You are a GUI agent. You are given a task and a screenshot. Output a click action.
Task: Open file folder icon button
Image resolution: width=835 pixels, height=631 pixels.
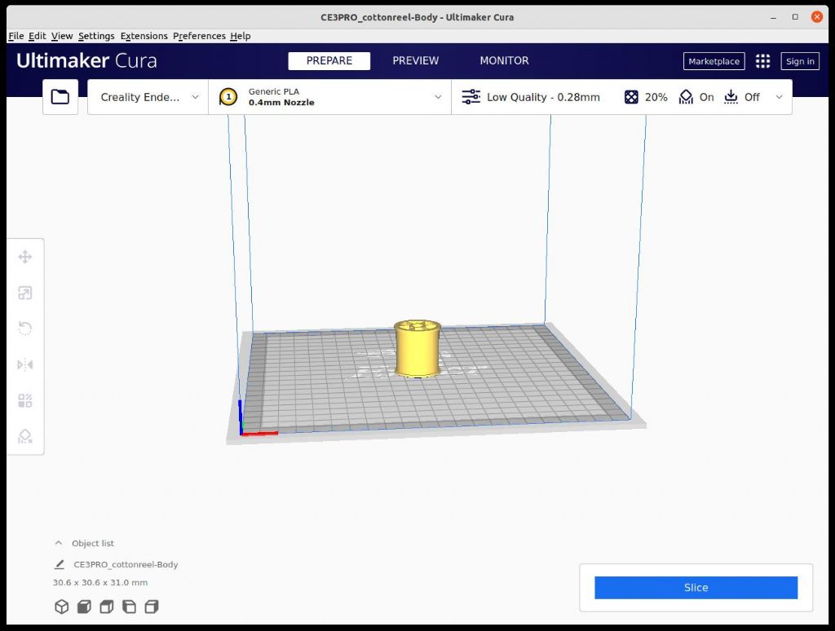[x=60, y=97]
